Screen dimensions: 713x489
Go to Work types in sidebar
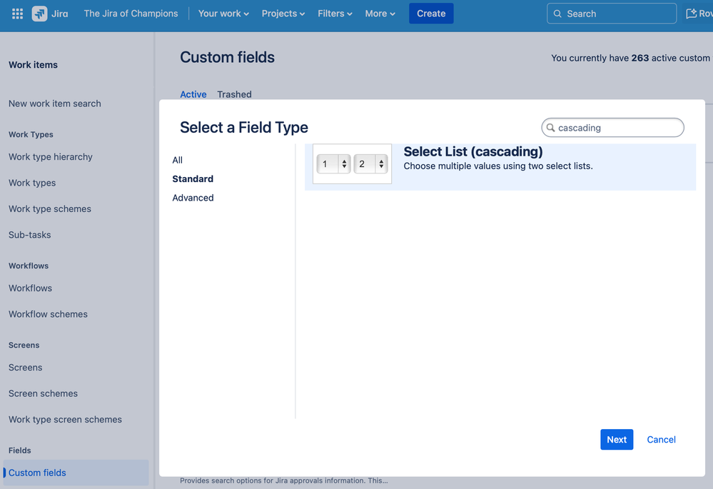pyautogui.click(x=32, y=183)
